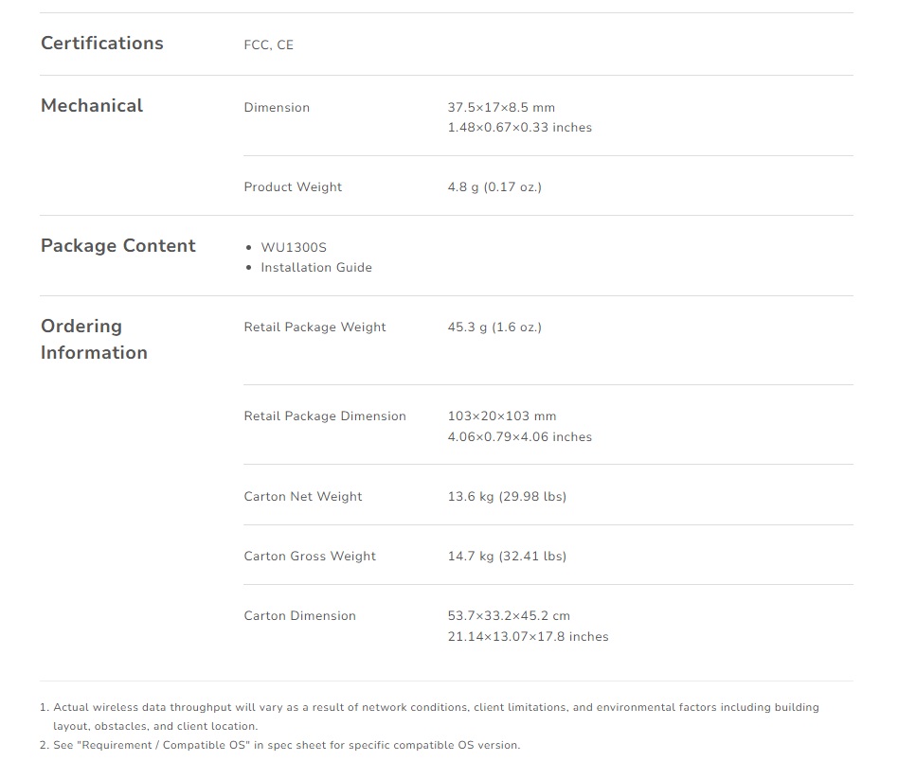
Task: Click the 53.7×33.2×45.2 cm value
Action: [509, 616]
